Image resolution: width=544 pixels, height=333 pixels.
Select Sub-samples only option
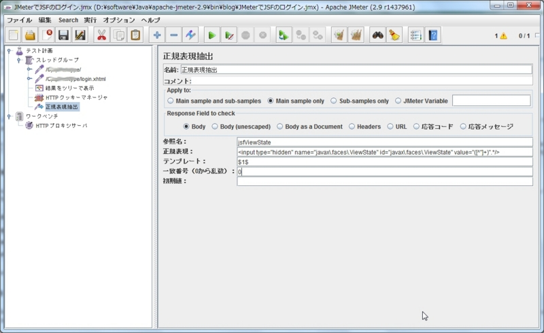point(333,101)
